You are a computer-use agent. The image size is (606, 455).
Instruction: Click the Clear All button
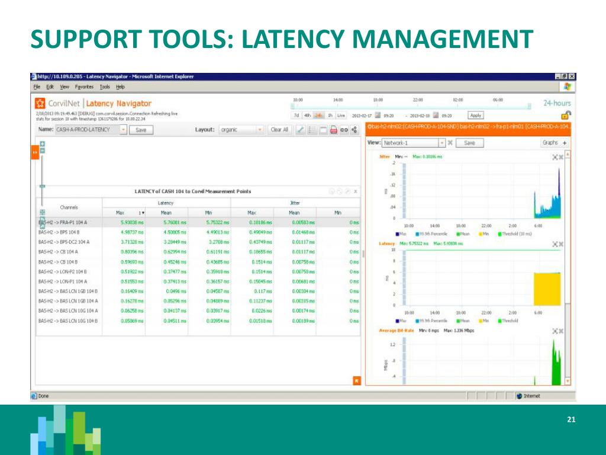click(x=279, y=130)
